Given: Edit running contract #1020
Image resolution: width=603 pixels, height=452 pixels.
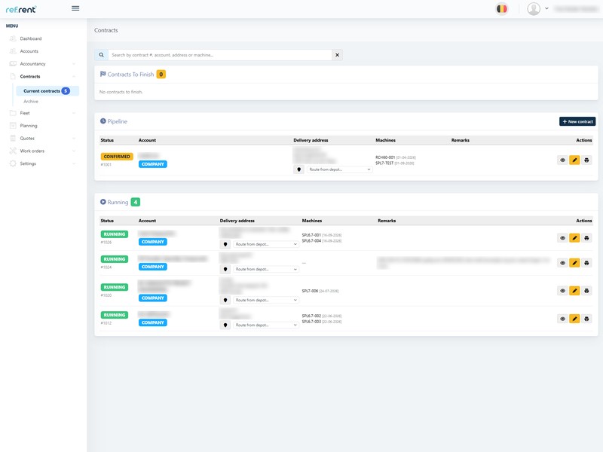Looking at the screenshot, I should pyautogui.click(x=574, y=291).
